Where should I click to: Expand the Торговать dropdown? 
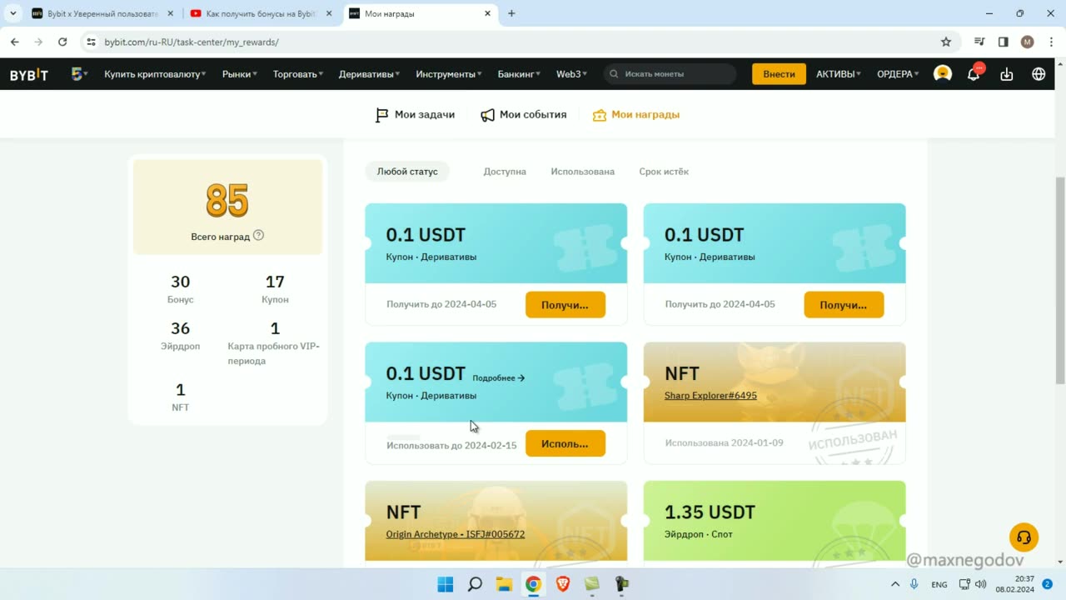pos(298,74)
